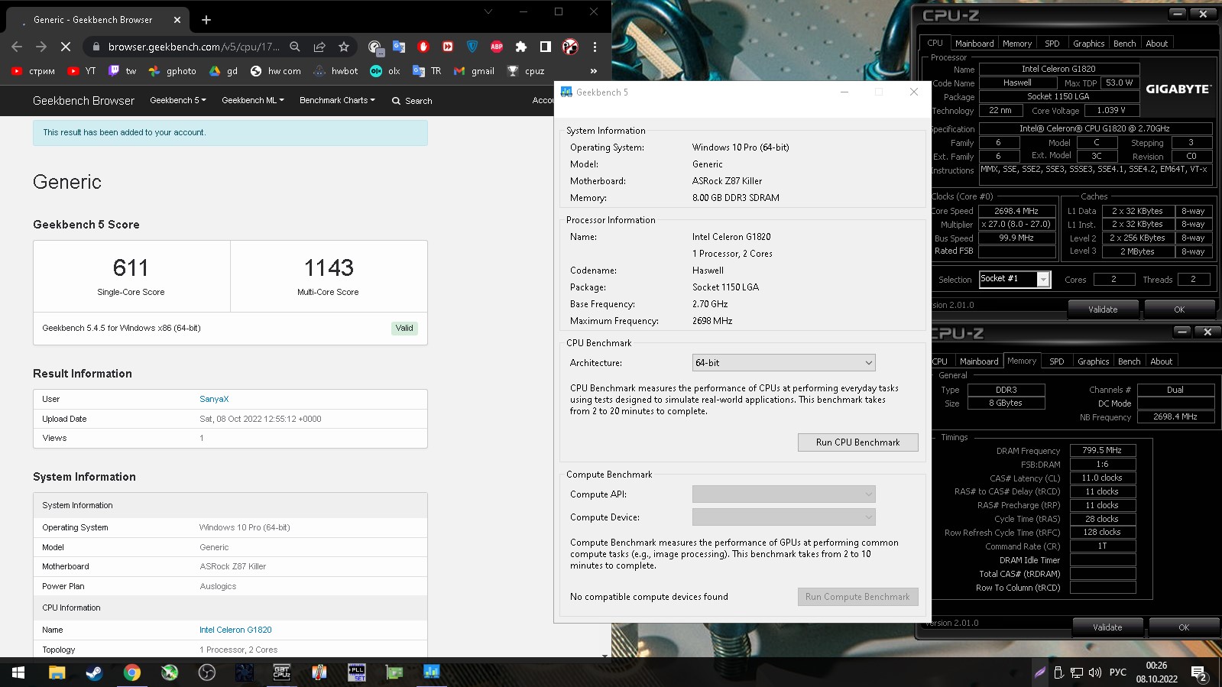Screen dimensions: 1222x687
Task: Open the Compute Device dropdown
Action: pos(783,517)
